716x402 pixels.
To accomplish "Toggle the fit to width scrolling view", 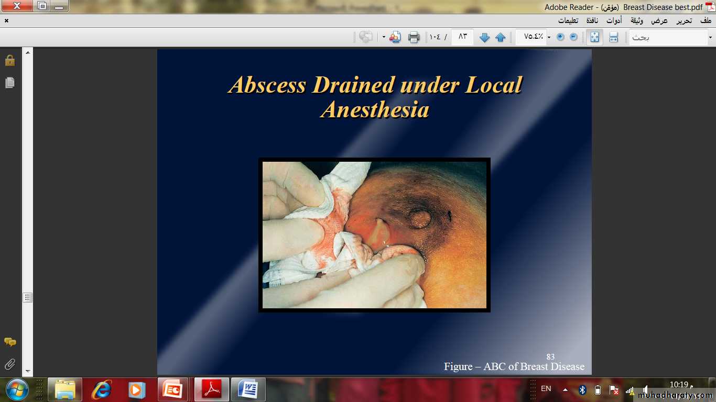I will (613, 37).
